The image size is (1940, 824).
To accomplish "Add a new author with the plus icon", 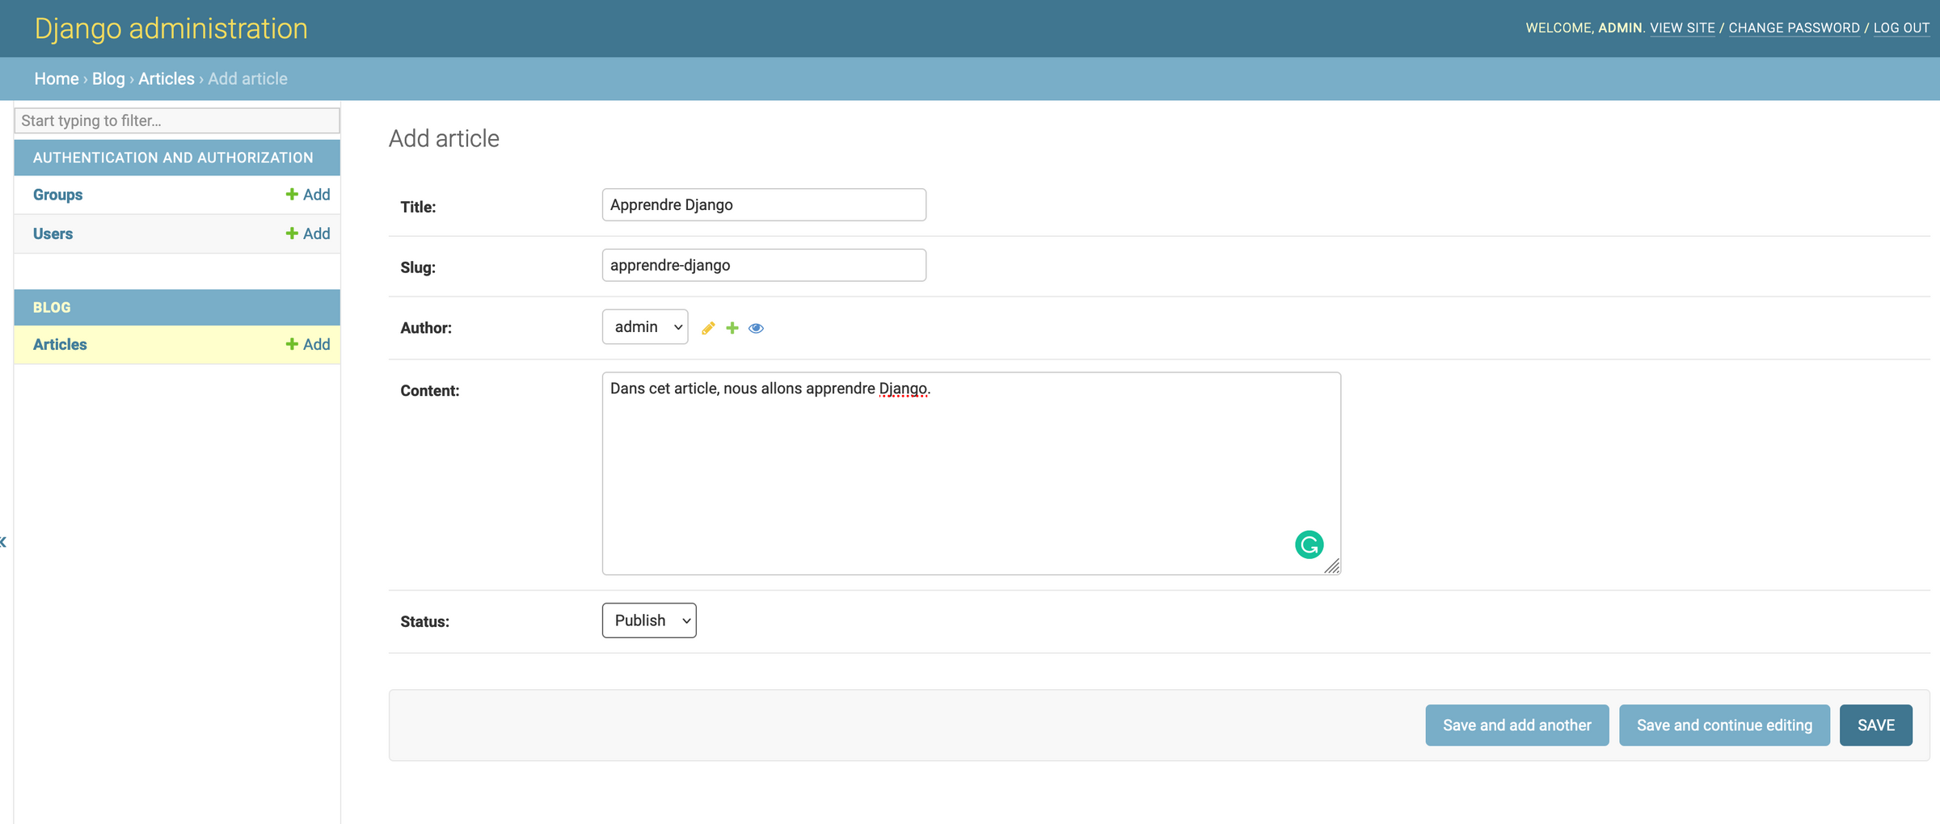I will [732, 327].
